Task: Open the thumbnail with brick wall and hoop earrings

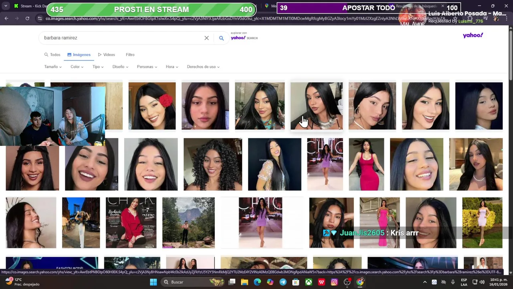Action: click(372, 106)
